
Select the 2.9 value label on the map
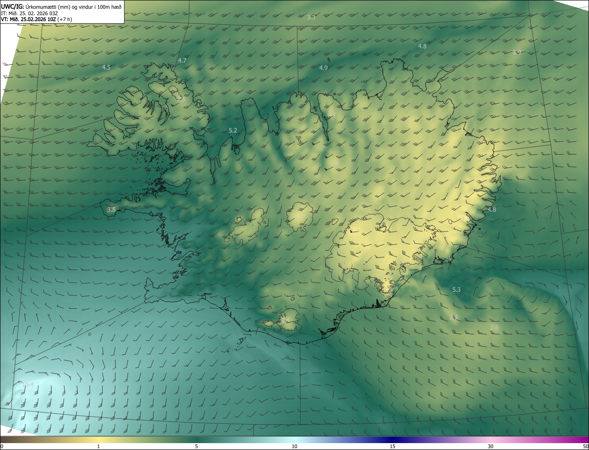517,52
